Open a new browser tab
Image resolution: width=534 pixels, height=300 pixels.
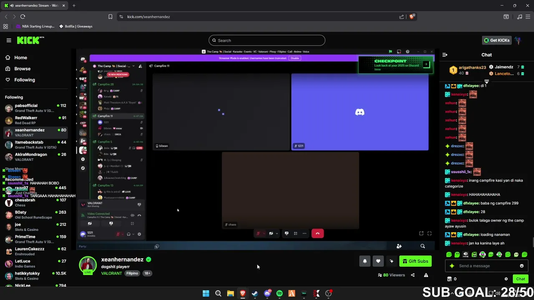[x=74, y=5]
